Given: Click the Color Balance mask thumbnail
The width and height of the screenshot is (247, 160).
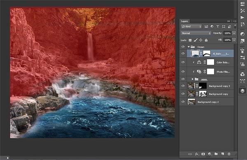Looking at the screenshot, I should point(210,62).
